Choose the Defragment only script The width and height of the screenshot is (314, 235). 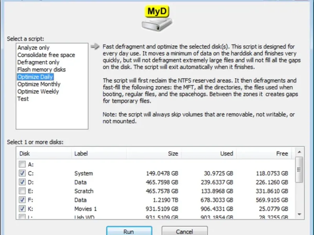pyautogui.click(x=38, y=62)
